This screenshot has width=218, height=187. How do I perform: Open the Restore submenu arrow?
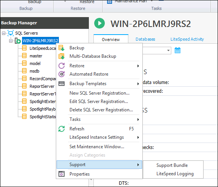click(138, 66)
